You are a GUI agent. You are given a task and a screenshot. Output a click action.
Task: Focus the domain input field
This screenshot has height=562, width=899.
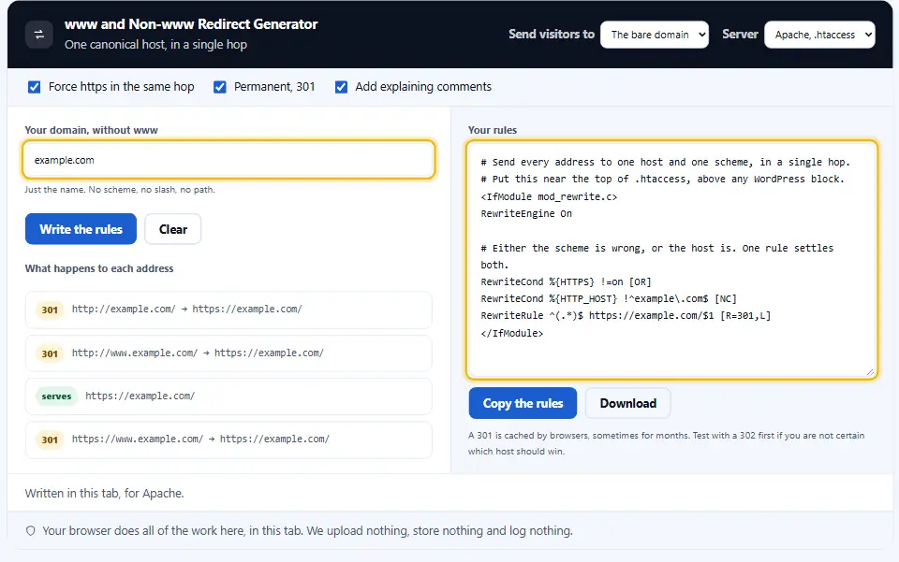[x=228, y=160]
